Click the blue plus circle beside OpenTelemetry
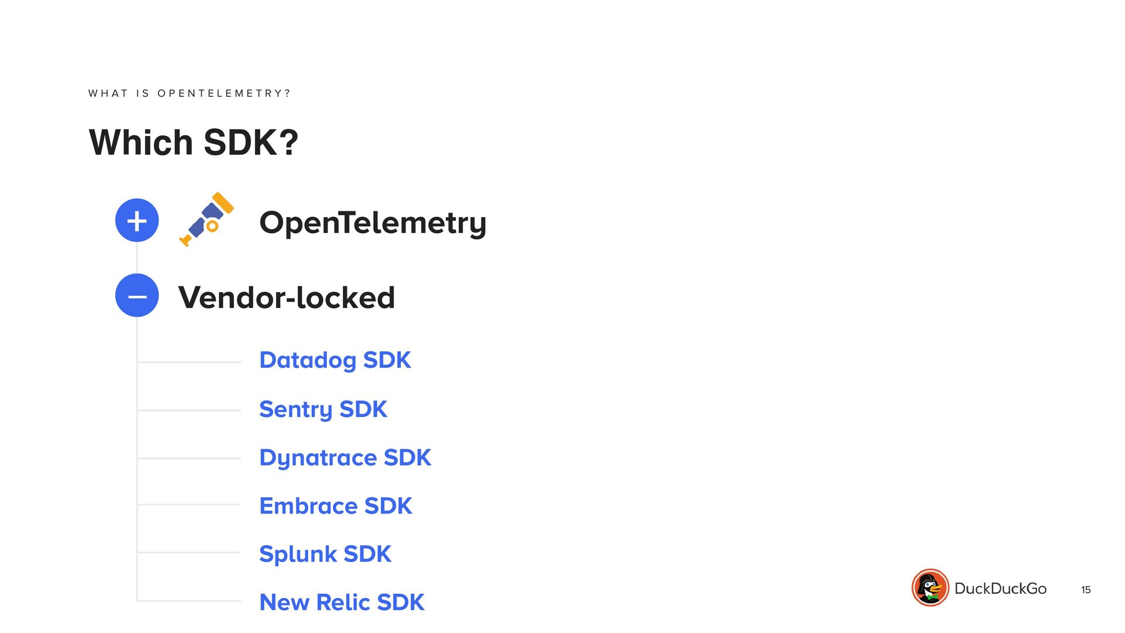This screenshot has height=633, width=1125. 137,221
